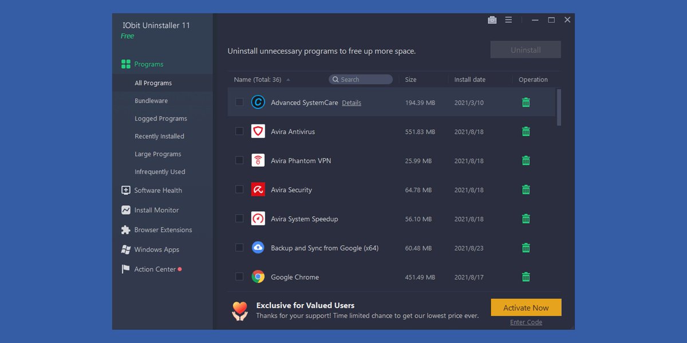This screenshot has width=687, height=343.
Task: Click the Google Chrome app icon
Action: tap(258, 277)
